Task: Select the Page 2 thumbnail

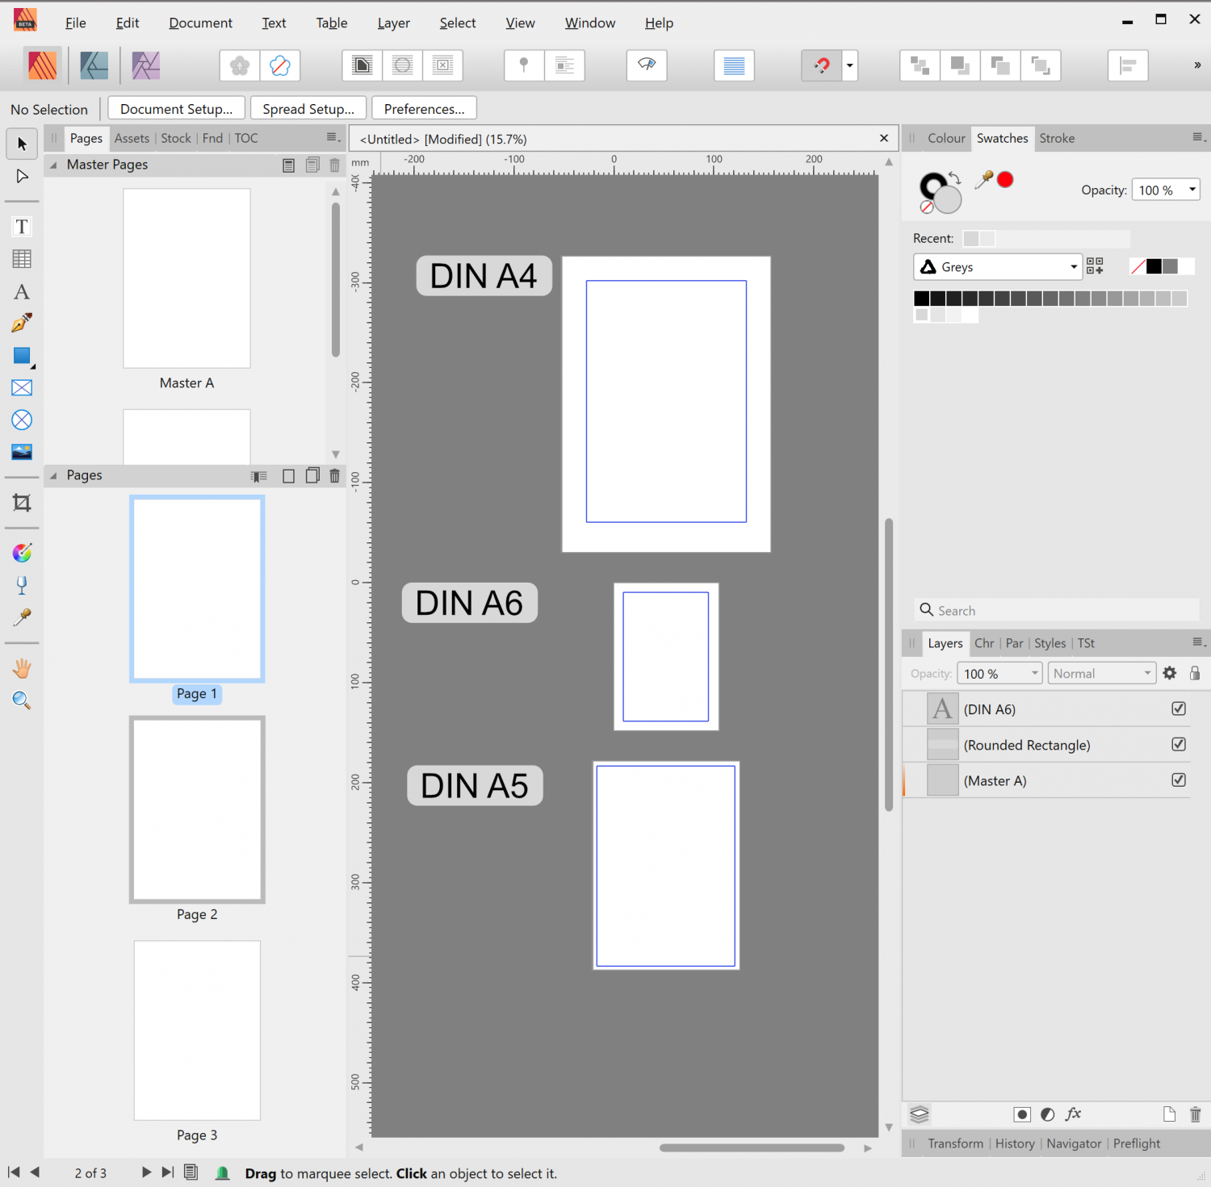Action: point(197,809)
